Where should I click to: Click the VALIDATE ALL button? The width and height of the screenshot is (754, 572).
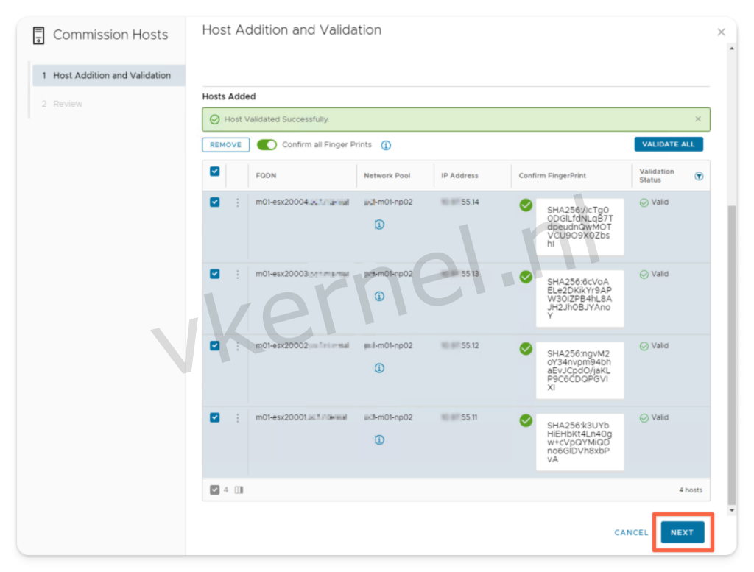point(668,144)
